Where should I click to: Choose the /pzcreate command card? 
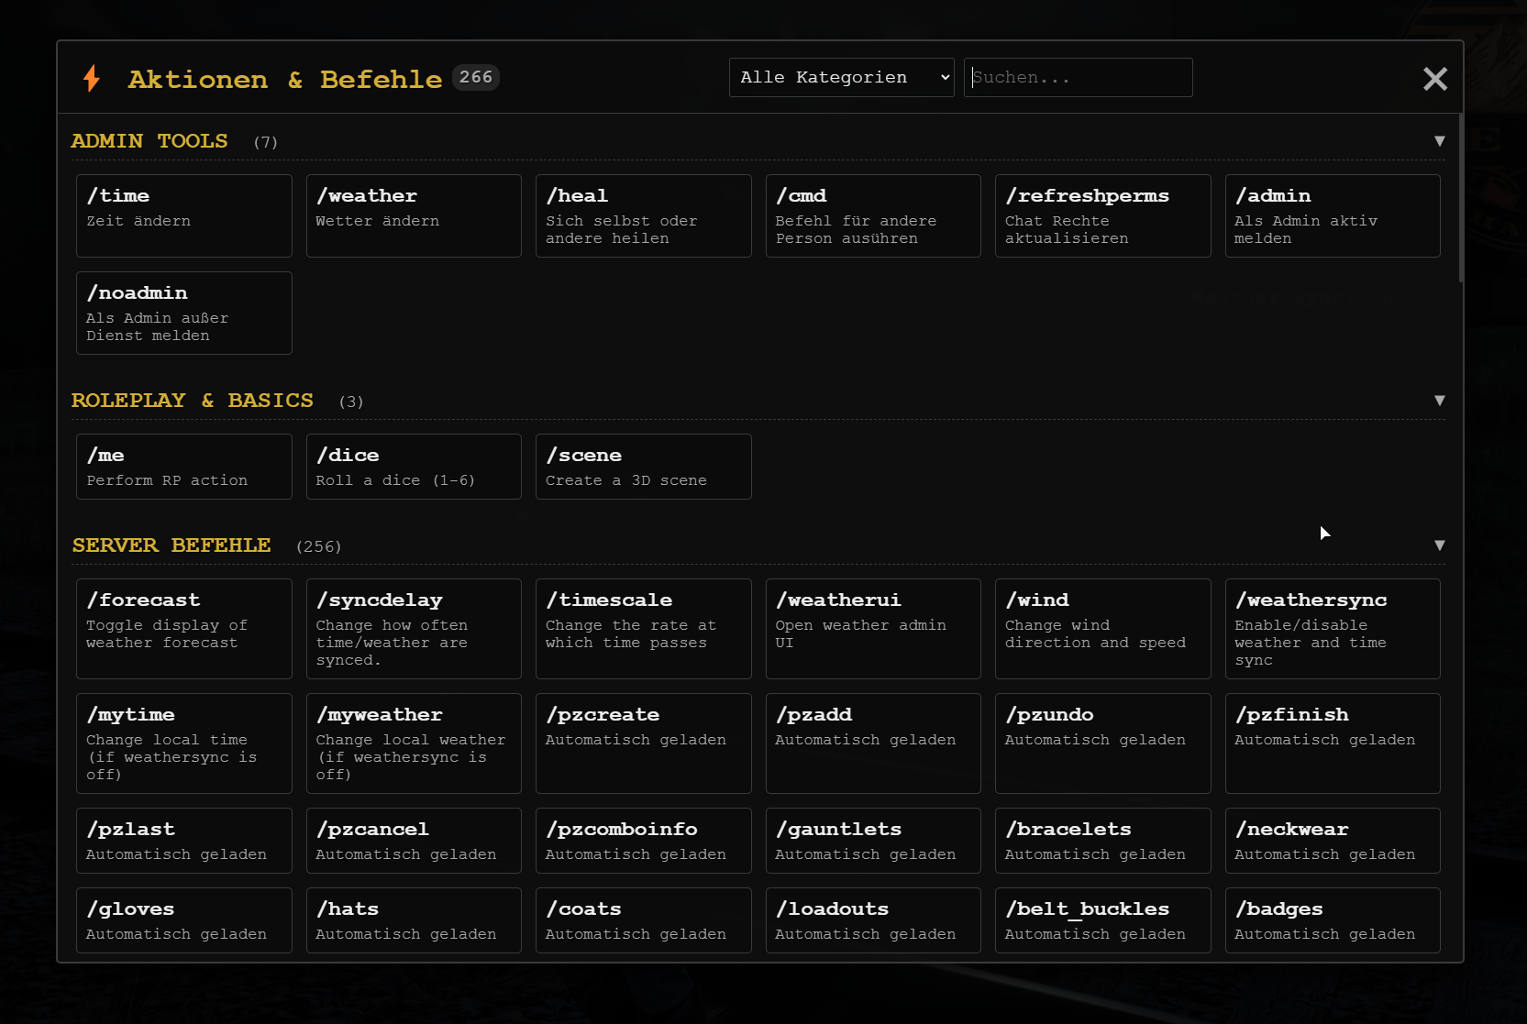click(x=643, y=743)
